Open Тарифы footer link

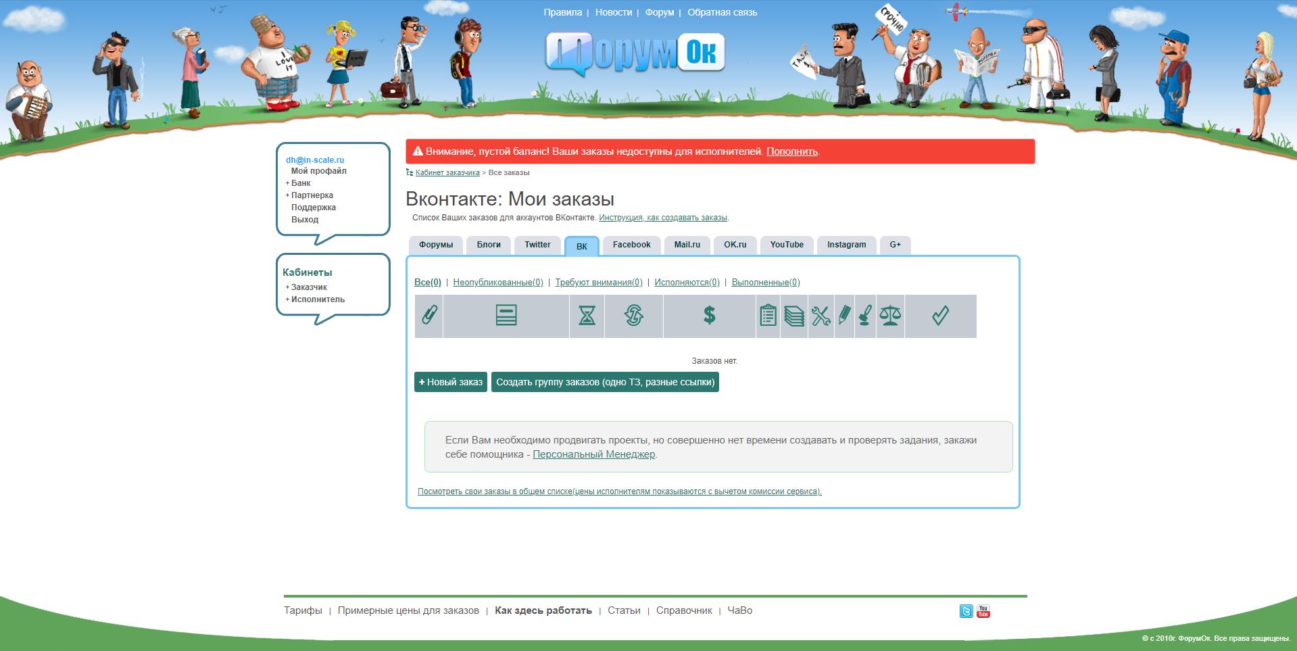point(303,610)
